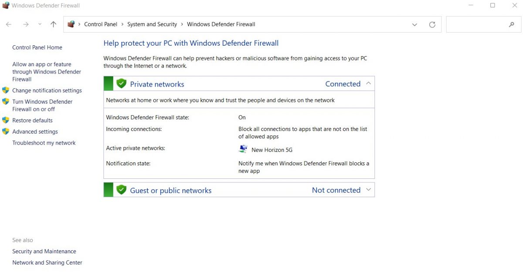Click green shield icon for Private networks
The image size is (523, 272).
121,84
